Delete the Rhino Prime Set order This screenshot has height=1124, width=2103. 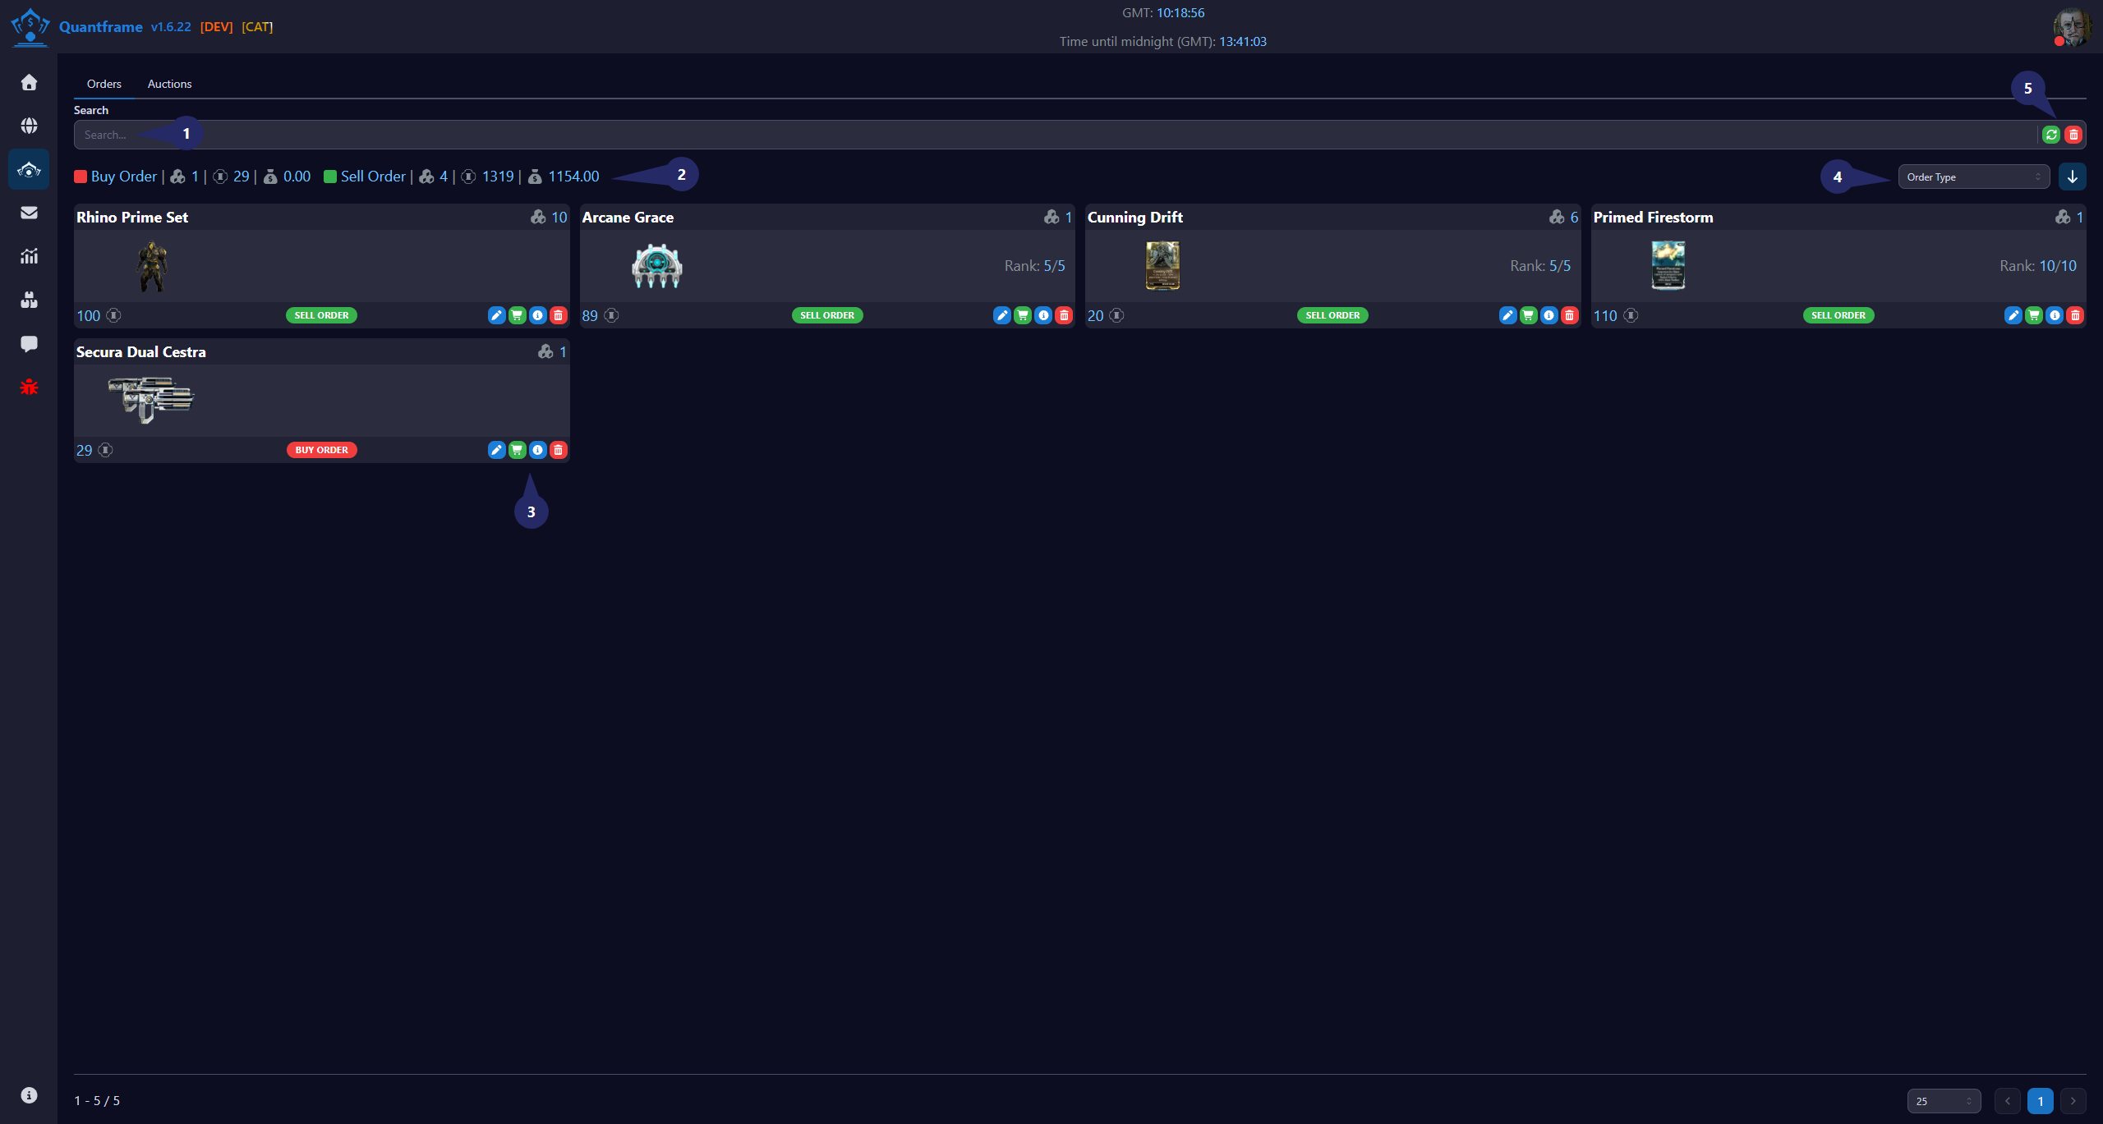click(x=558, y=315)
